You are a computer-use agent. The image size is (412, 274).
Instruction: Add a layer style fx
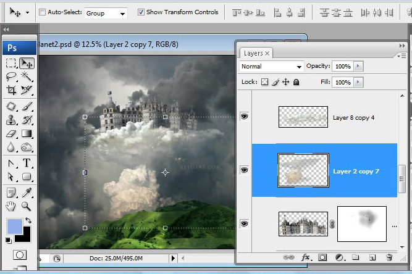(306, 257)
